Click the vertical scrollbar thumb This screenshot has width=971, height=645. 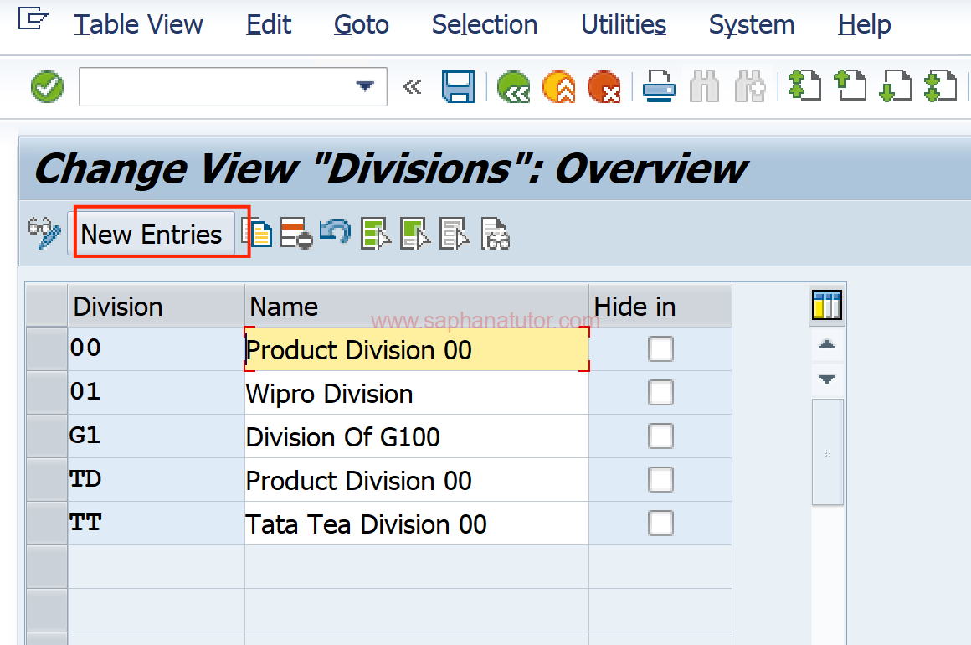827,452
